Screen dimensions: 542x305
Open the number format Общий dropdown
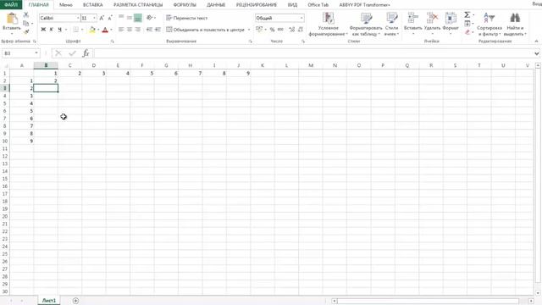[x=301, y=18]
